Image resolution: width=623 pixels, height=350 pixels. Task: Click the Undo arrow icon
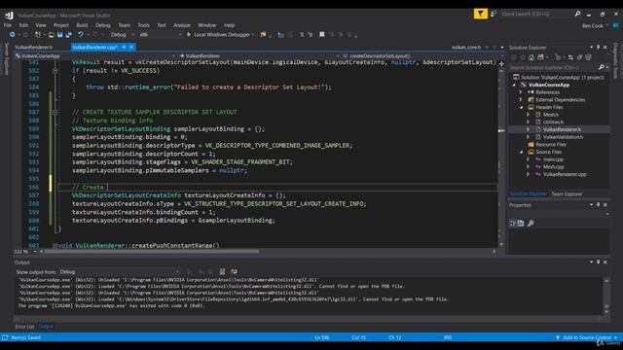[x=81, y=35]
